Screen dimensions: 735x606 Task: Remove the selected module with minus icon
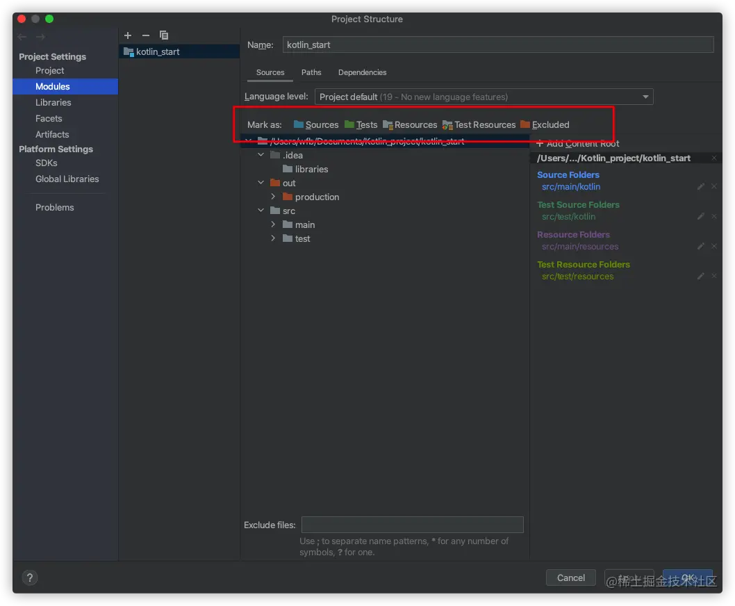click(146, 35)
